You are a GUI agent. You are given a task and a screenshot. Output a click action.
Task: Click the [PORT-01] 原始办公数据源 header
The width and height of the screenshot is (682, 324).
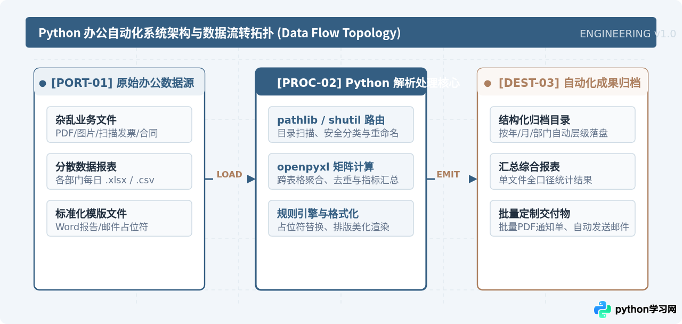pyautogui.click(x=119, y=82)
